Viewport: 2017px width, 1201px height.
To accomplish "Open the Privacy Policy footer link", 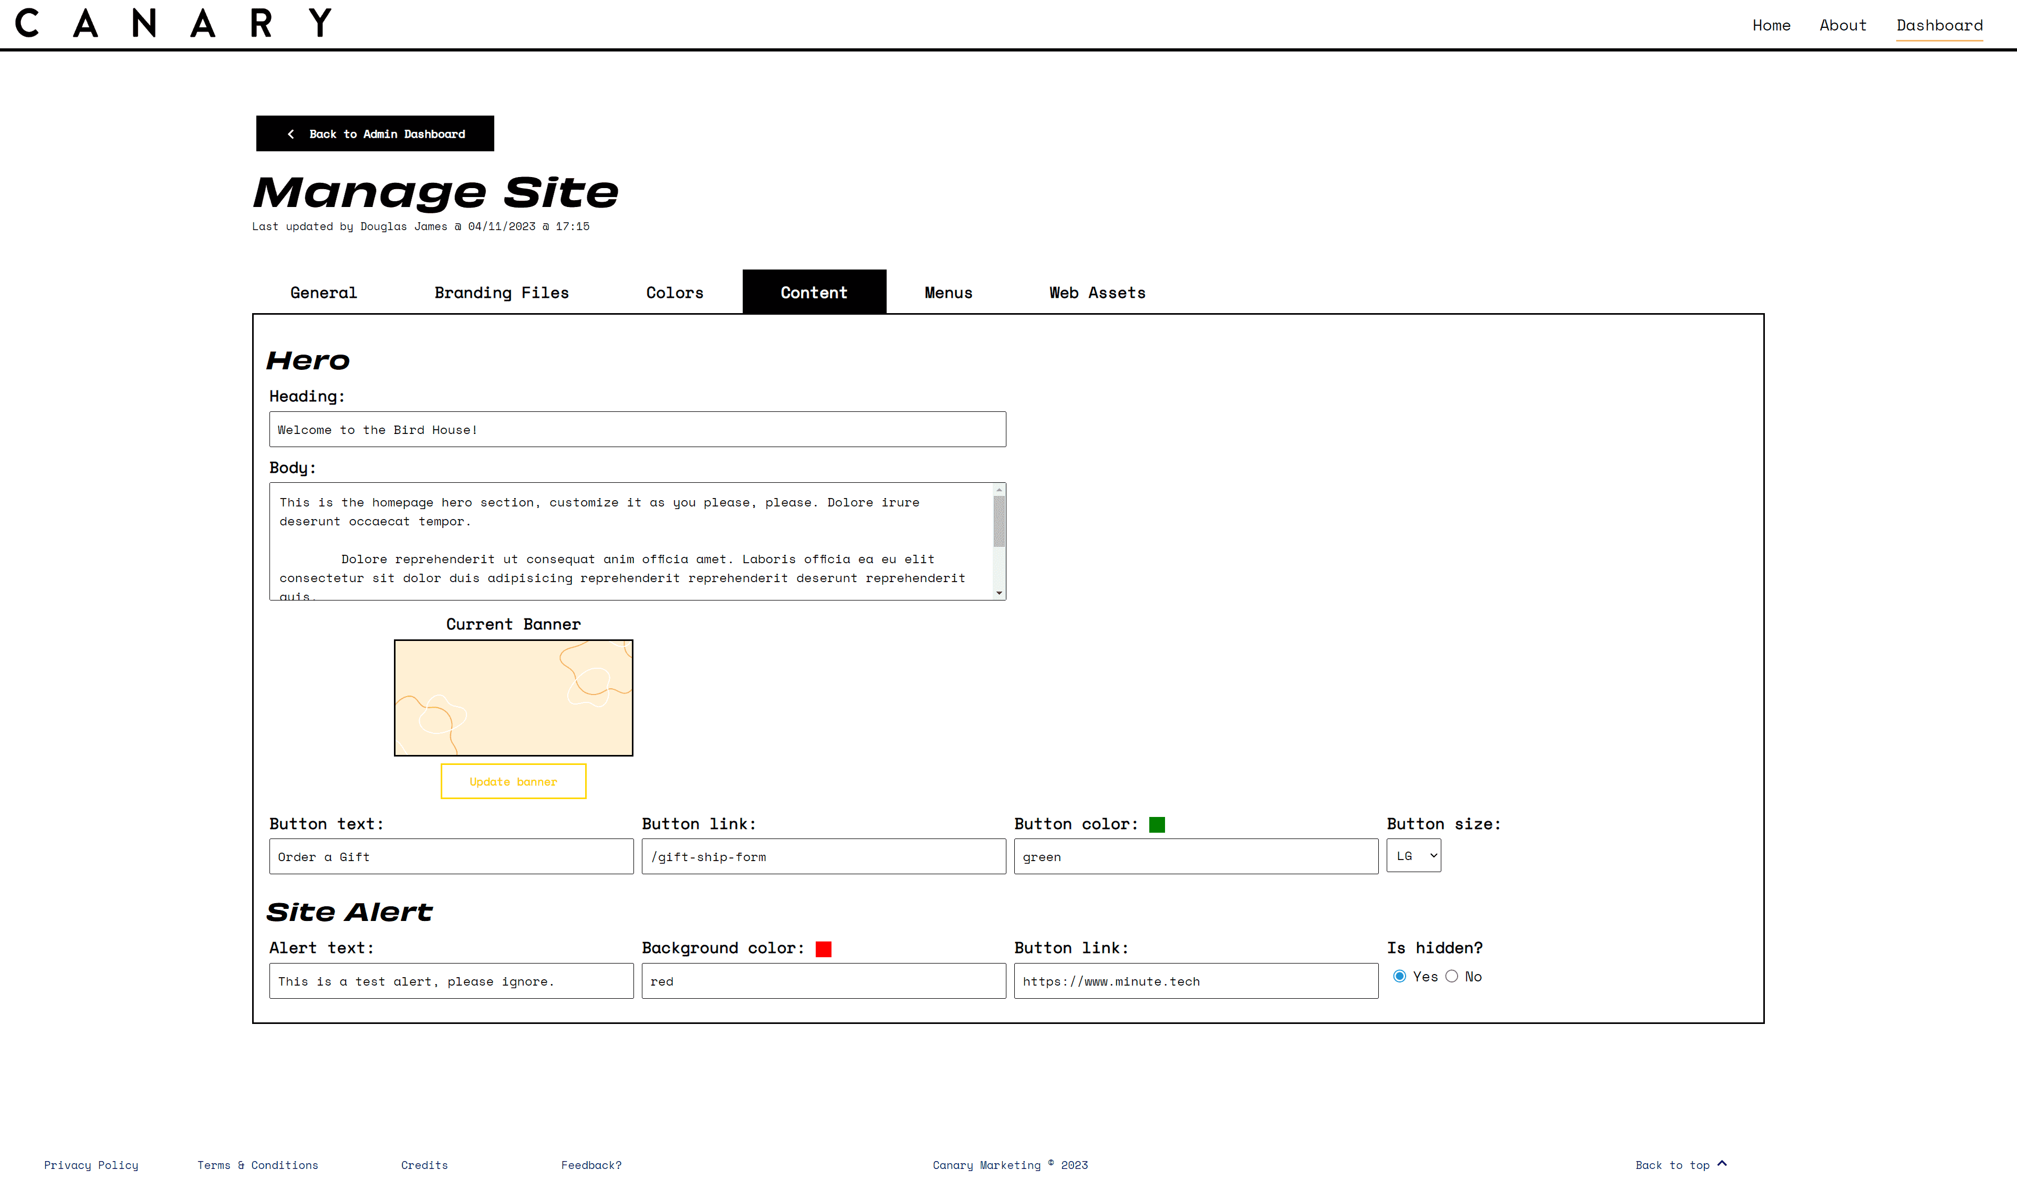I will tap(91, 1165).
